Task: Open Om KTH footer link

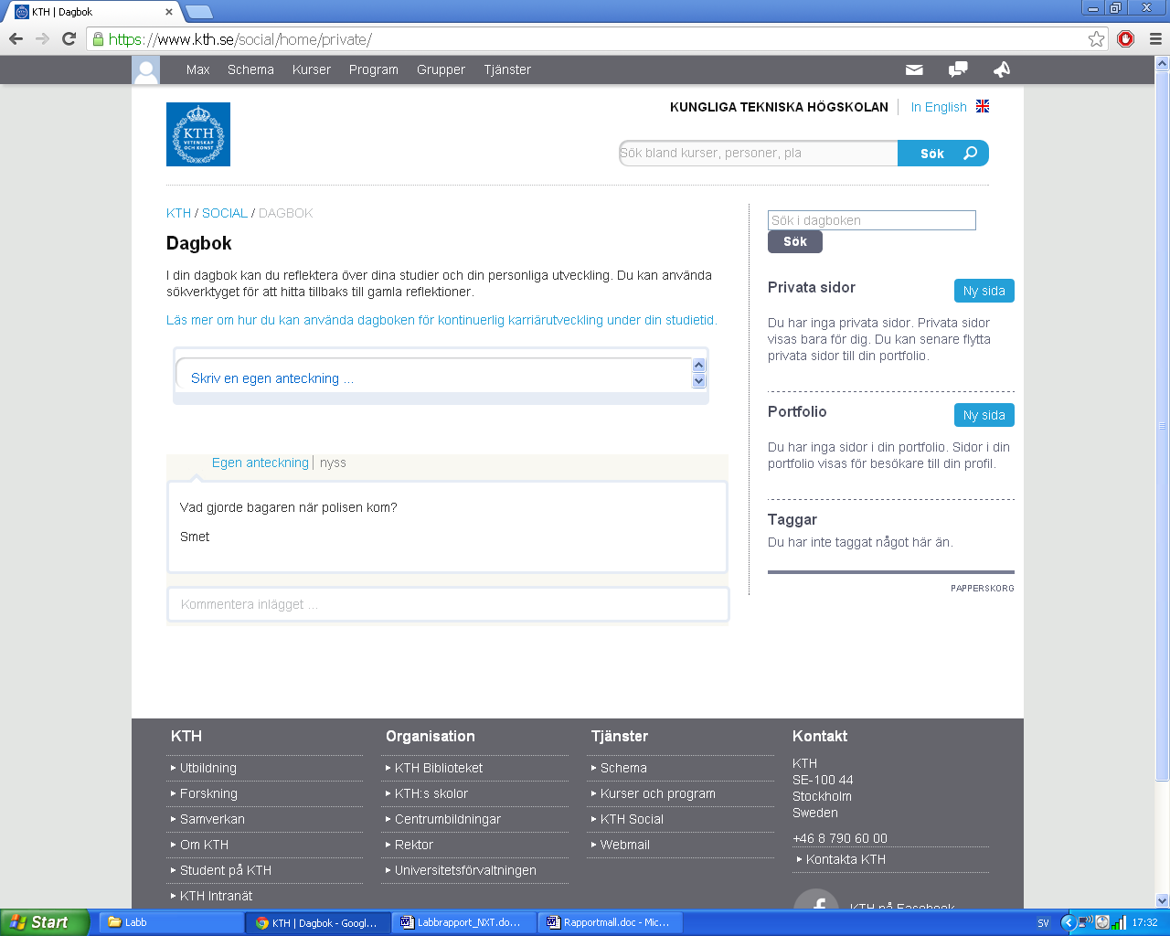Action: 204,845
